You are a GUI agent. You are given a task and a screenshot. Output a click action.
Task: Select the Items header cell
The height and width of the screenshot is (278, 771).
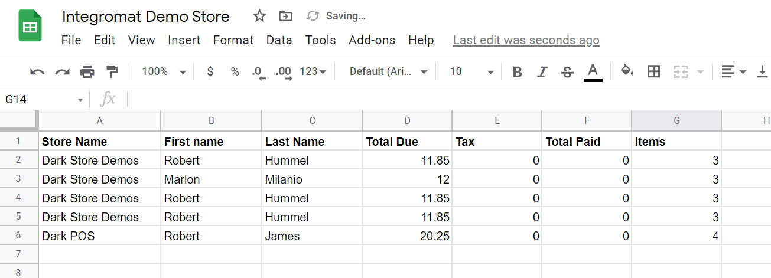click(676, 141)
